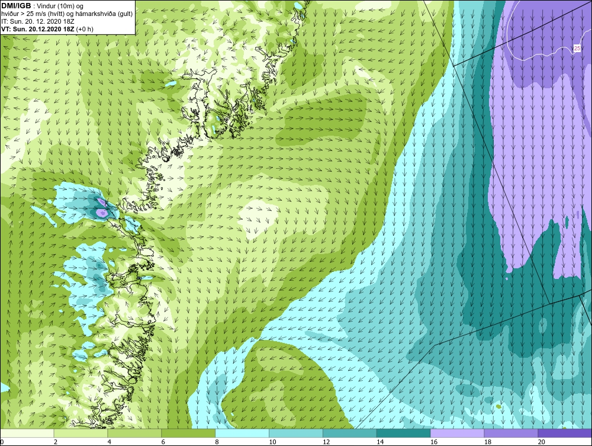
Task: Click the hviður > 25 m/s description line
Action: [x=67, y=14]
